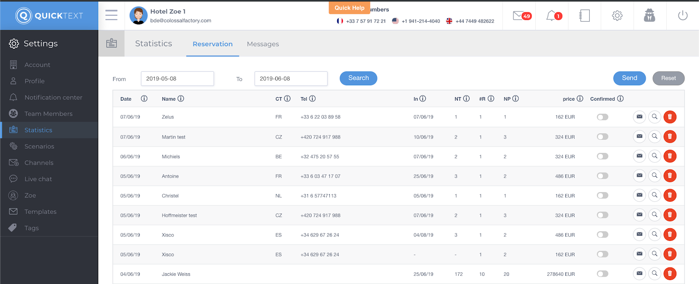Click the Quick Help button
This screenshot has width=699, height=284.
(x=349, y=8)
